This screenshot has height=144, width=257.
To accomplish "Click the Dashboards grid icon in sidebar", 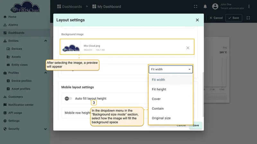I will (5, 33).
